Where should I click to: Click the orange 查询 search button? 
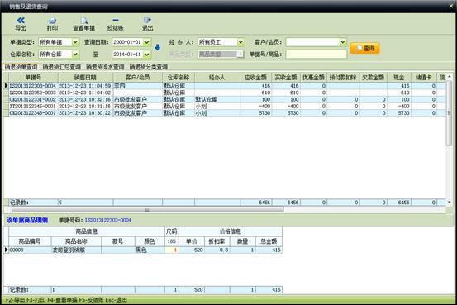coord(365,48)
